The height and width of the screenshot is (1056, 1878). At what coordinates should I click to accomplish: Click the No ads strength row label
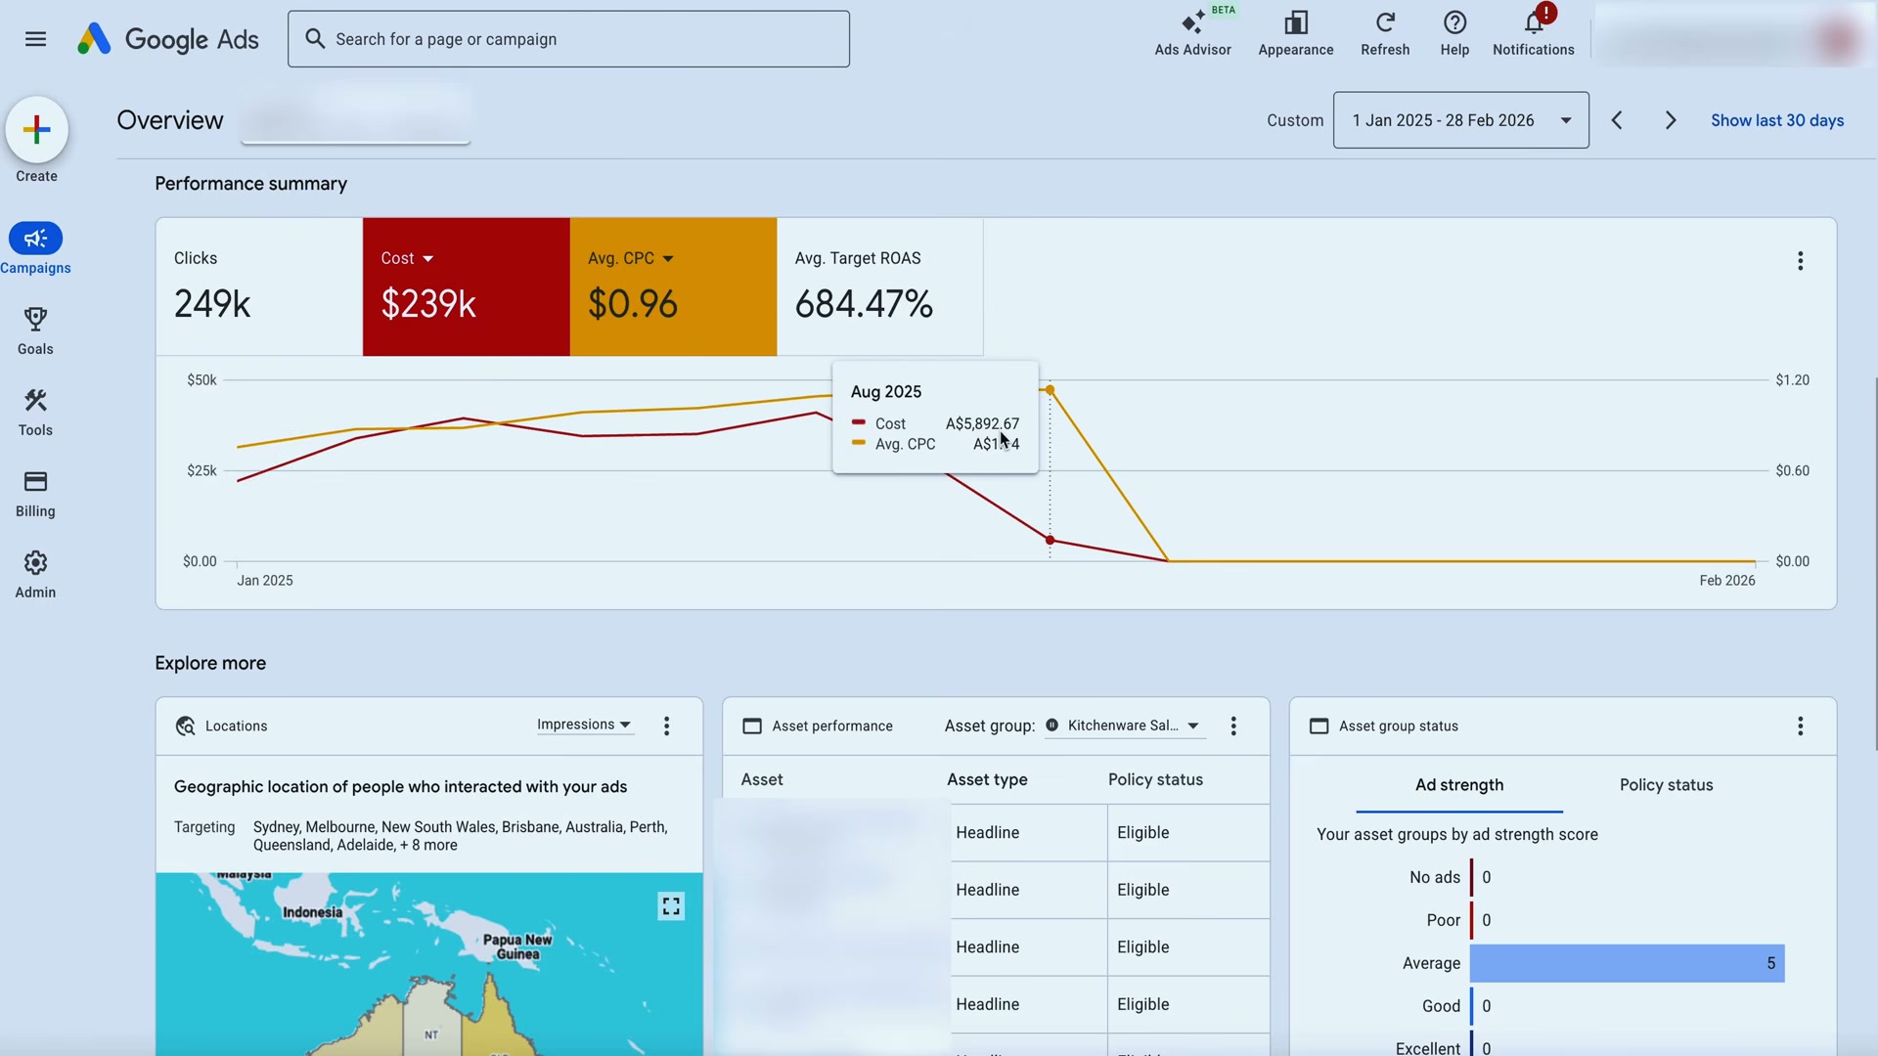click(1434, 877)
